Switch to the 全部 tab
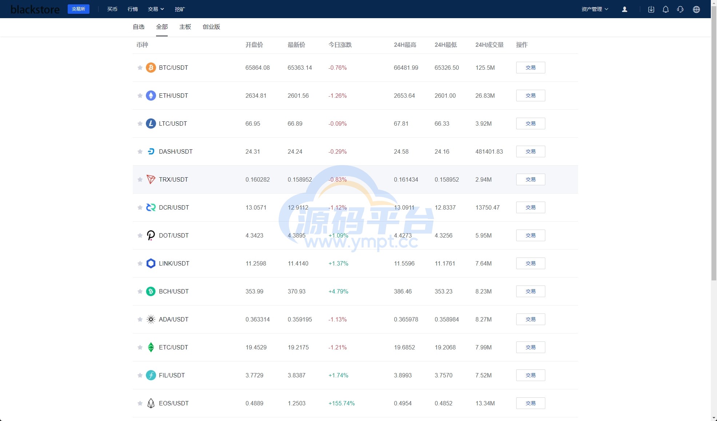 (x=162, y=27)
